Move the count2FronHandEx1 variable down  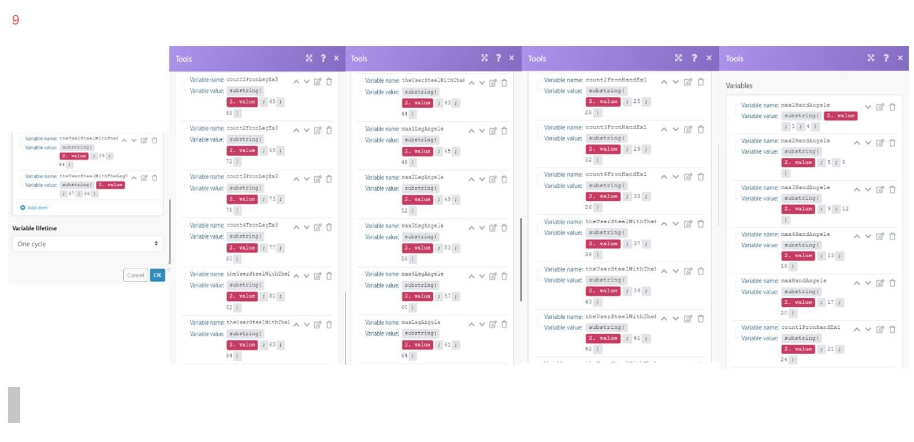675,82
